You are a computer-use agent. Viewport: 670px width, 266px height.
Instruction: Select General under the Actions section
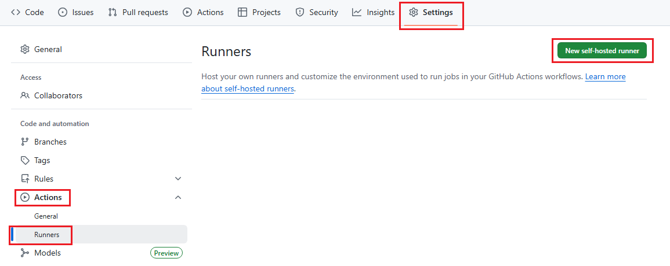click(x=46, y=216)
